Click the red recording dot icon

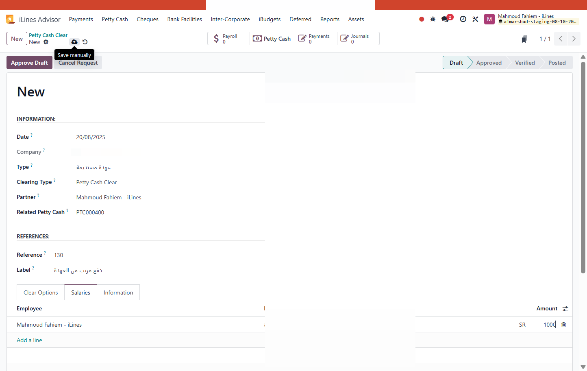click(422, 19)
